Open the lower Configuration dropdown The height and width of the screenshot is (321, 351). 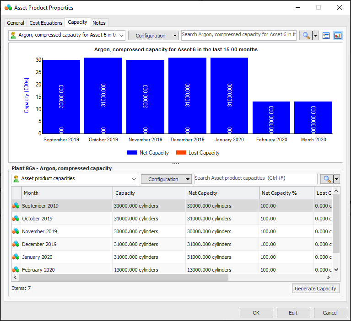166,179
